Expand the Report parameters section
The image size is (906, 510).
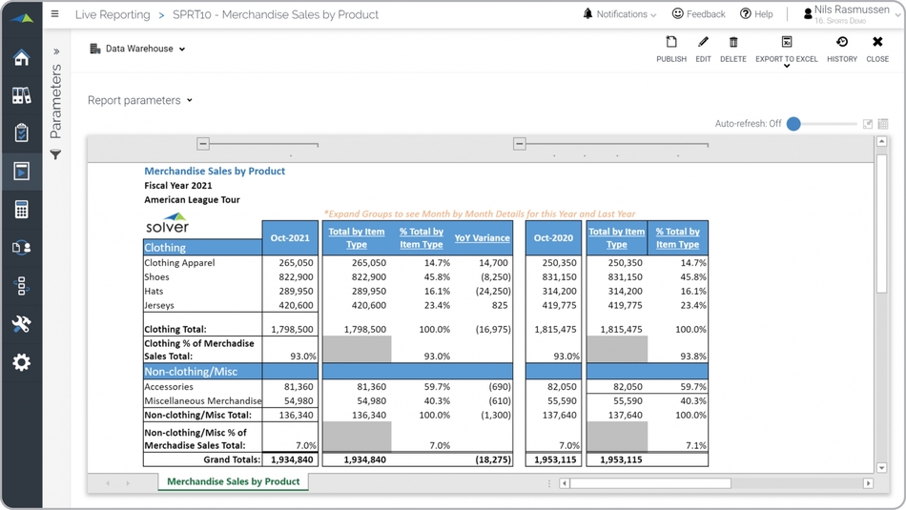point(139,100)
